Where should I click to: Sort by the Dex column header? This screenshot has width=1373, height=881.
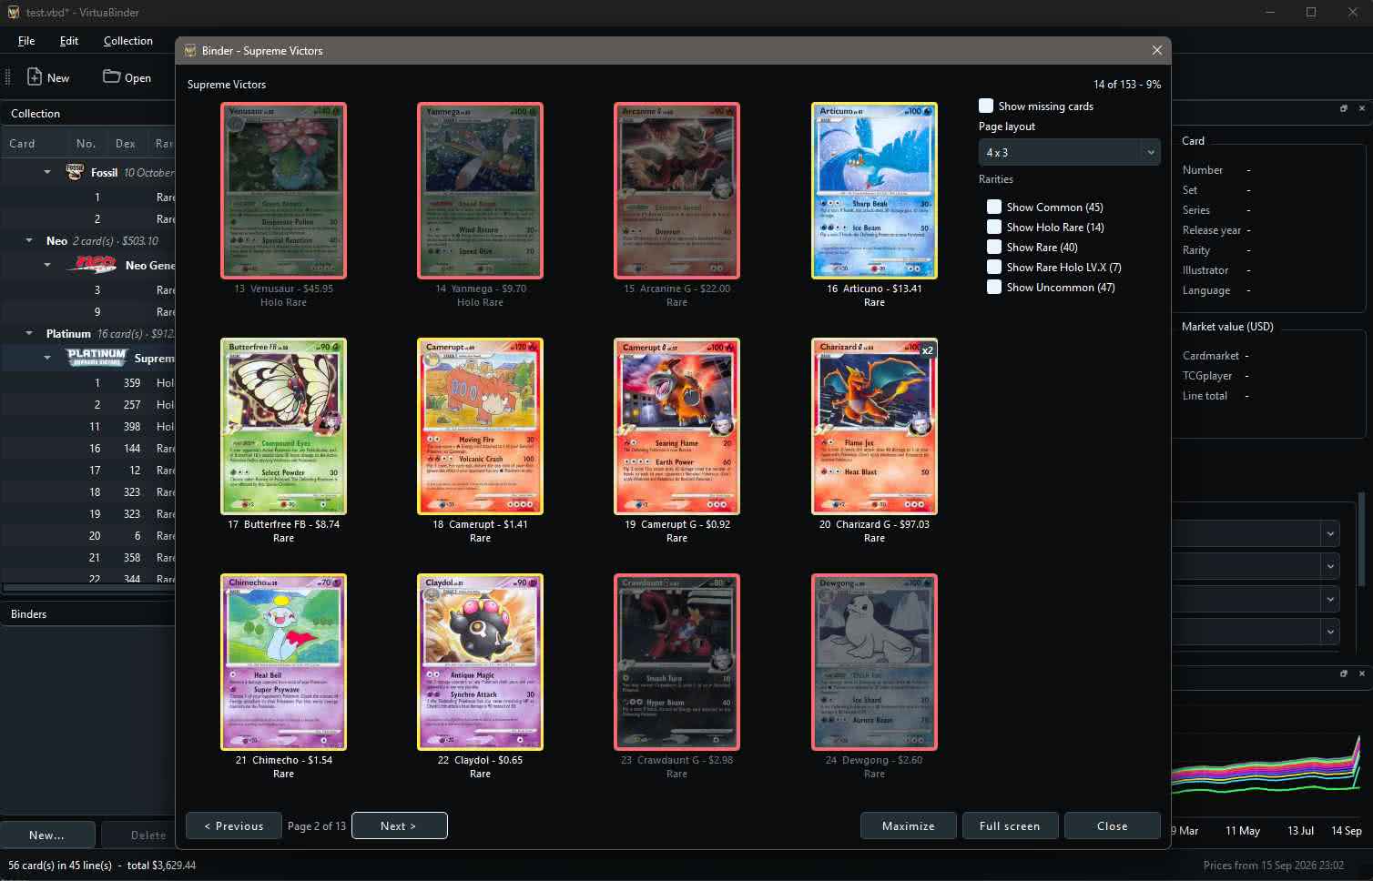click(126, 144)
